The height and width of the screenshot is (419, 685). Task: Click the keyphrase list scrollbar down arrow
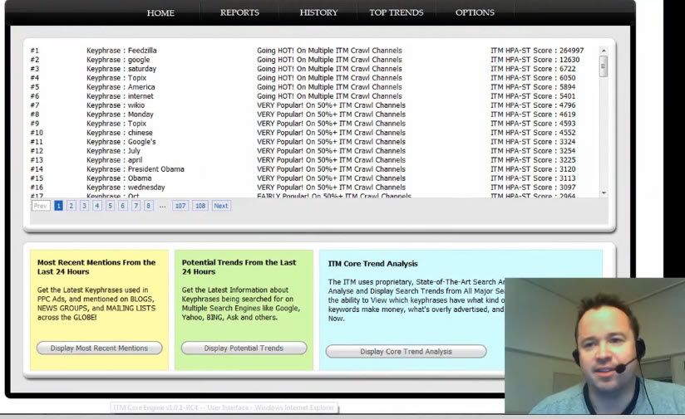604,192
